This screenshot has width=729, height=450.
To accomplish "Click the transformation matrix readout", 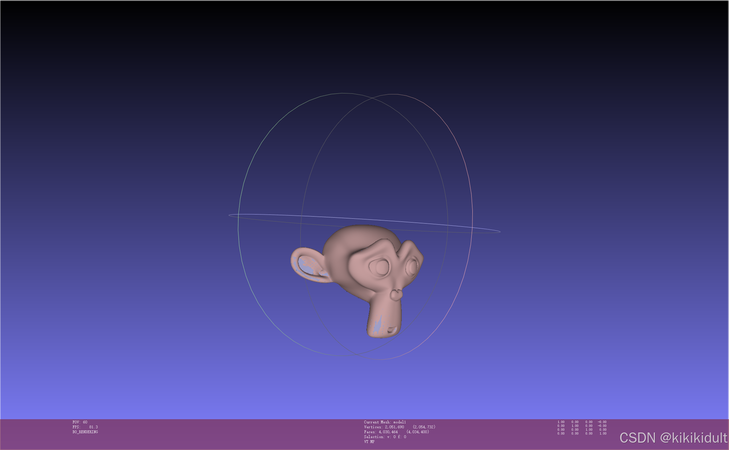I will click(581, 428).
